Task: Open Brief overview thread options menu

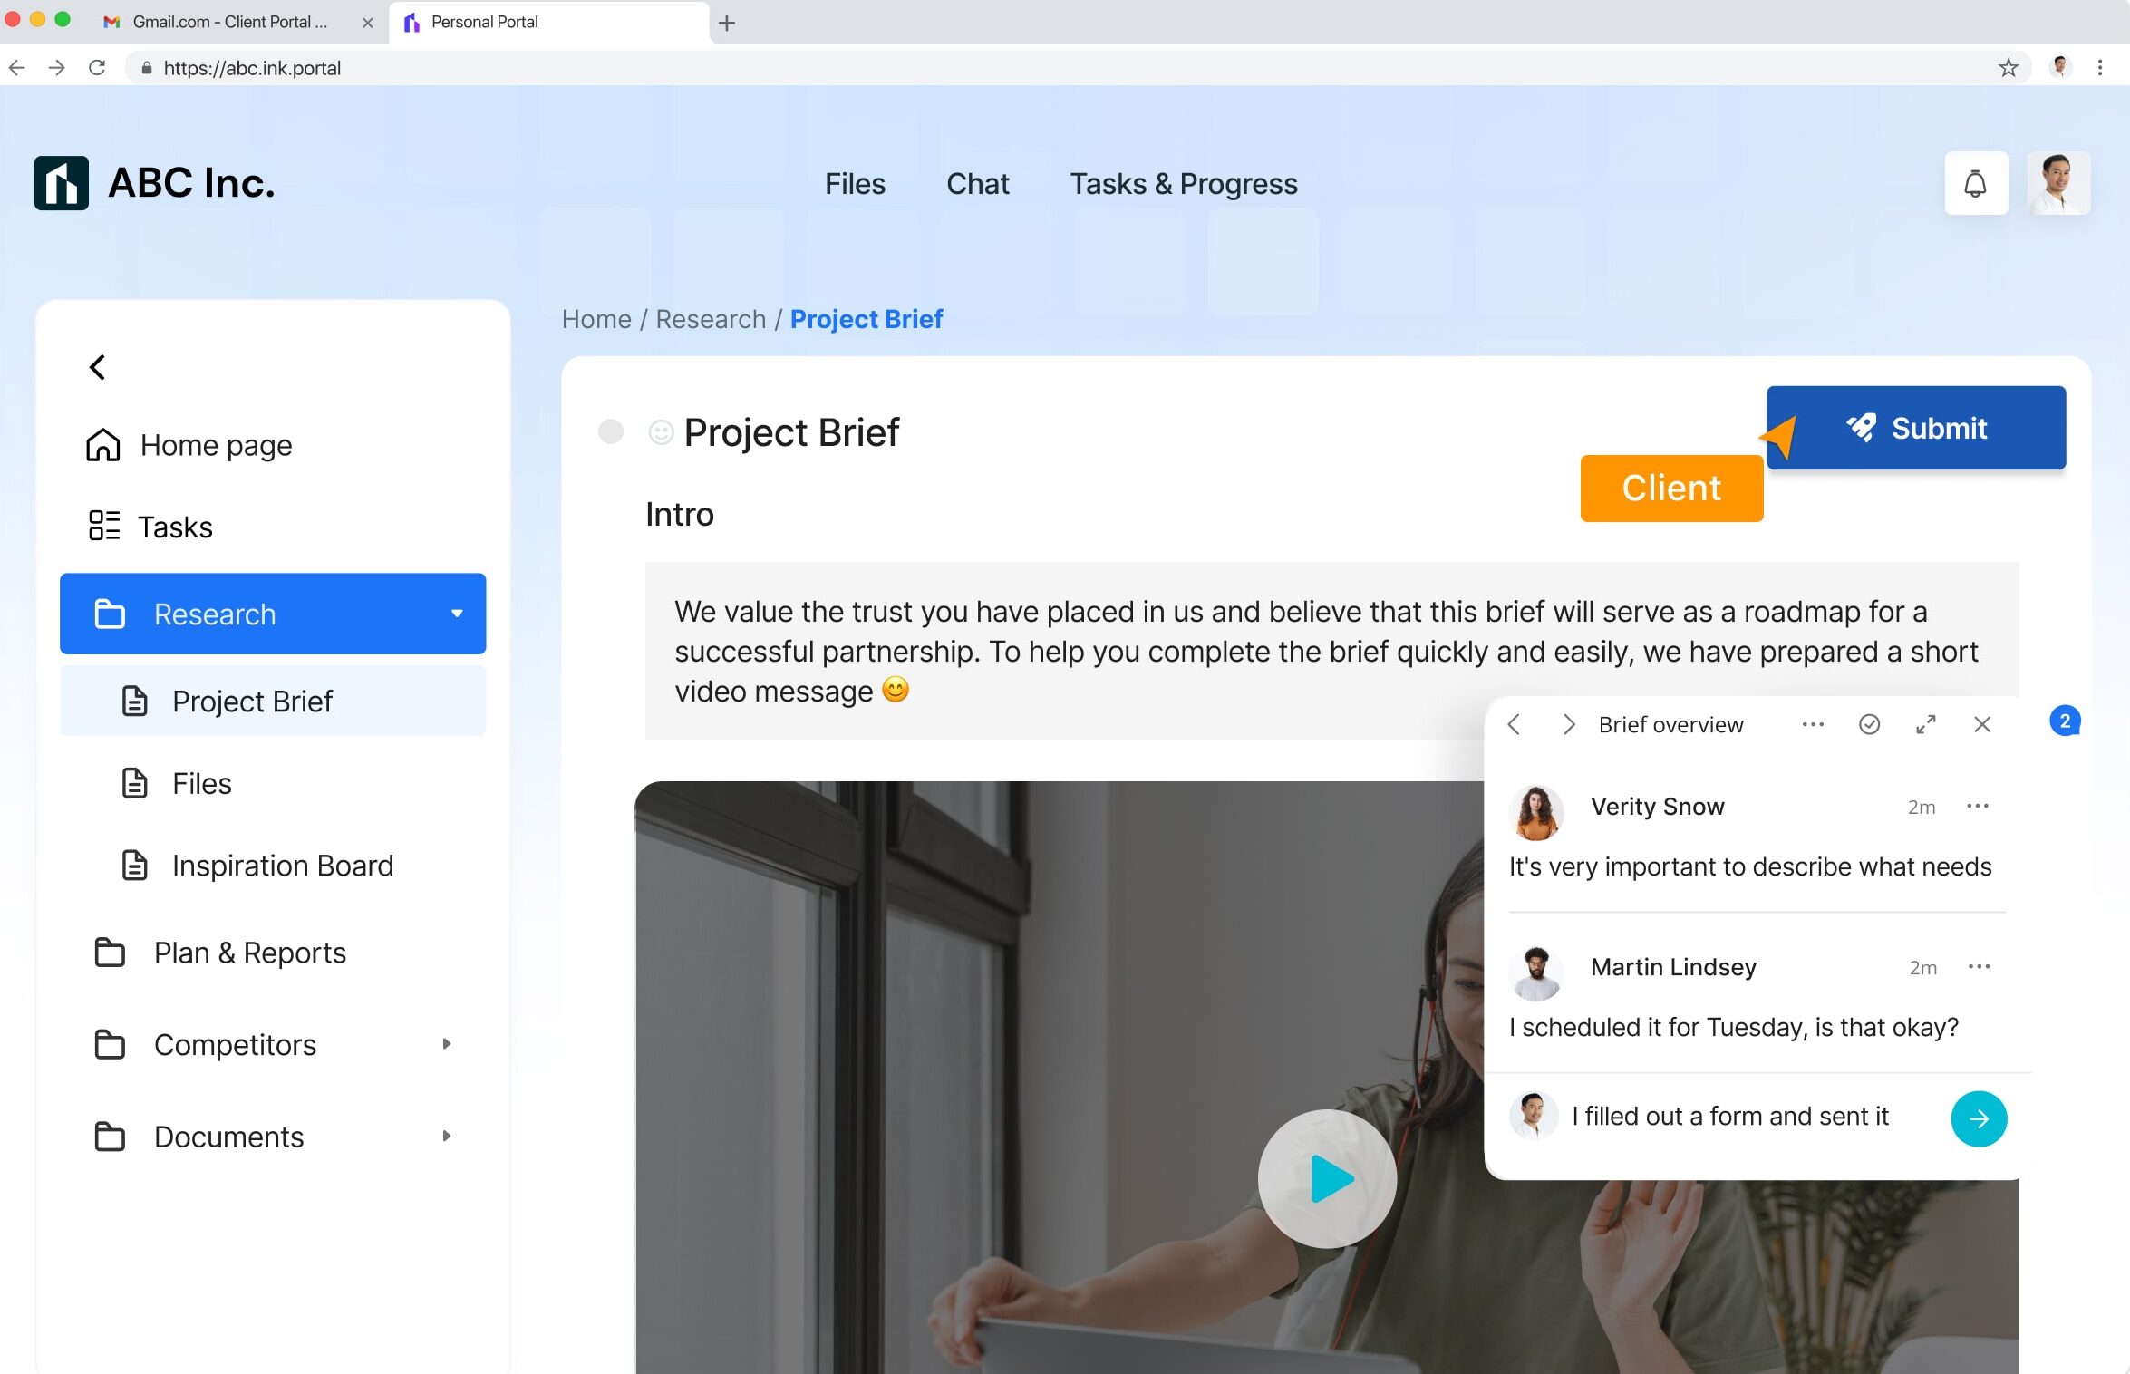Action: (1813, 724)
